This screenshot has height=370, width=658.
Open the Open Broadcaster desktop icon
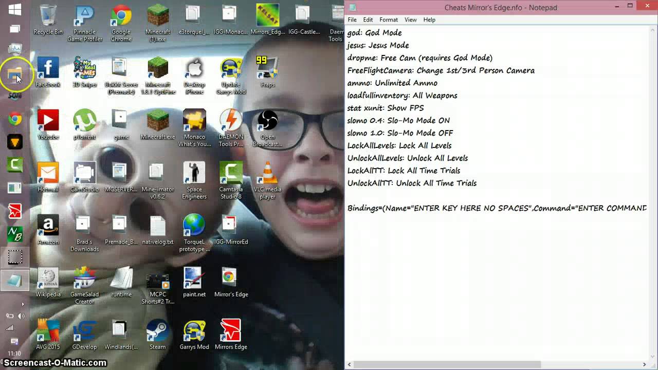pos(267,128)
